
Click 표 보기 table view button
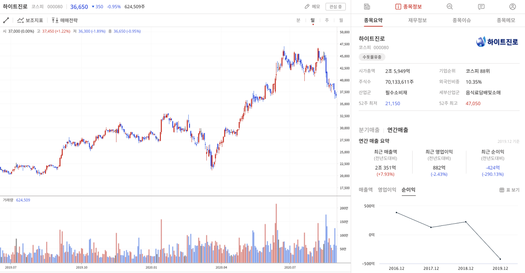(x=509, y=190)
